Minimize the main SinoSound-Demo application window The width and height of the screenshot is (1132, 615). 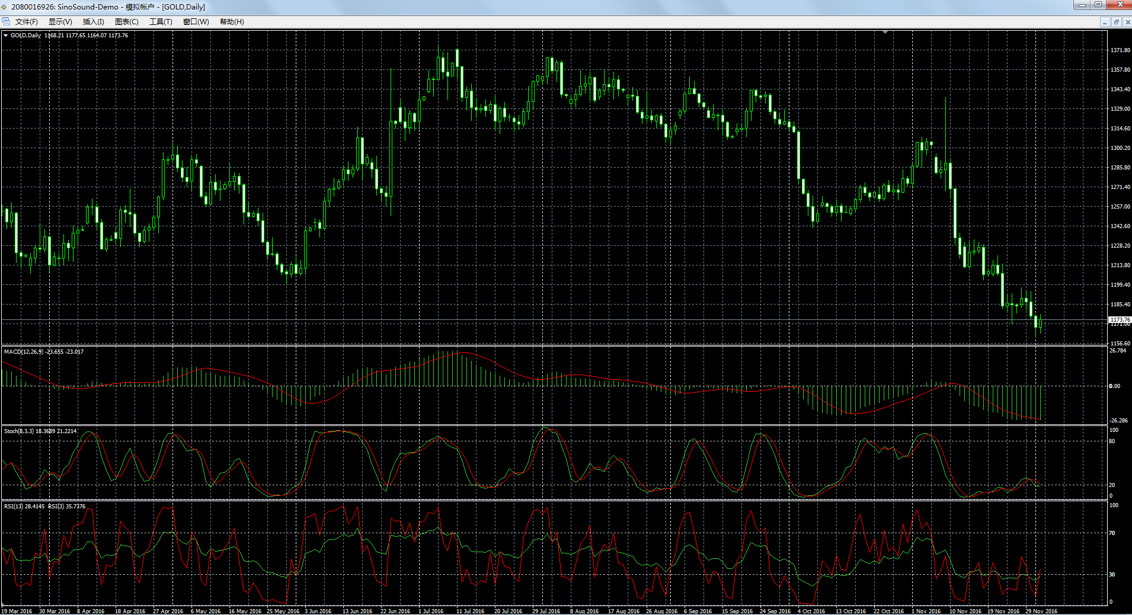[1082, 5]
